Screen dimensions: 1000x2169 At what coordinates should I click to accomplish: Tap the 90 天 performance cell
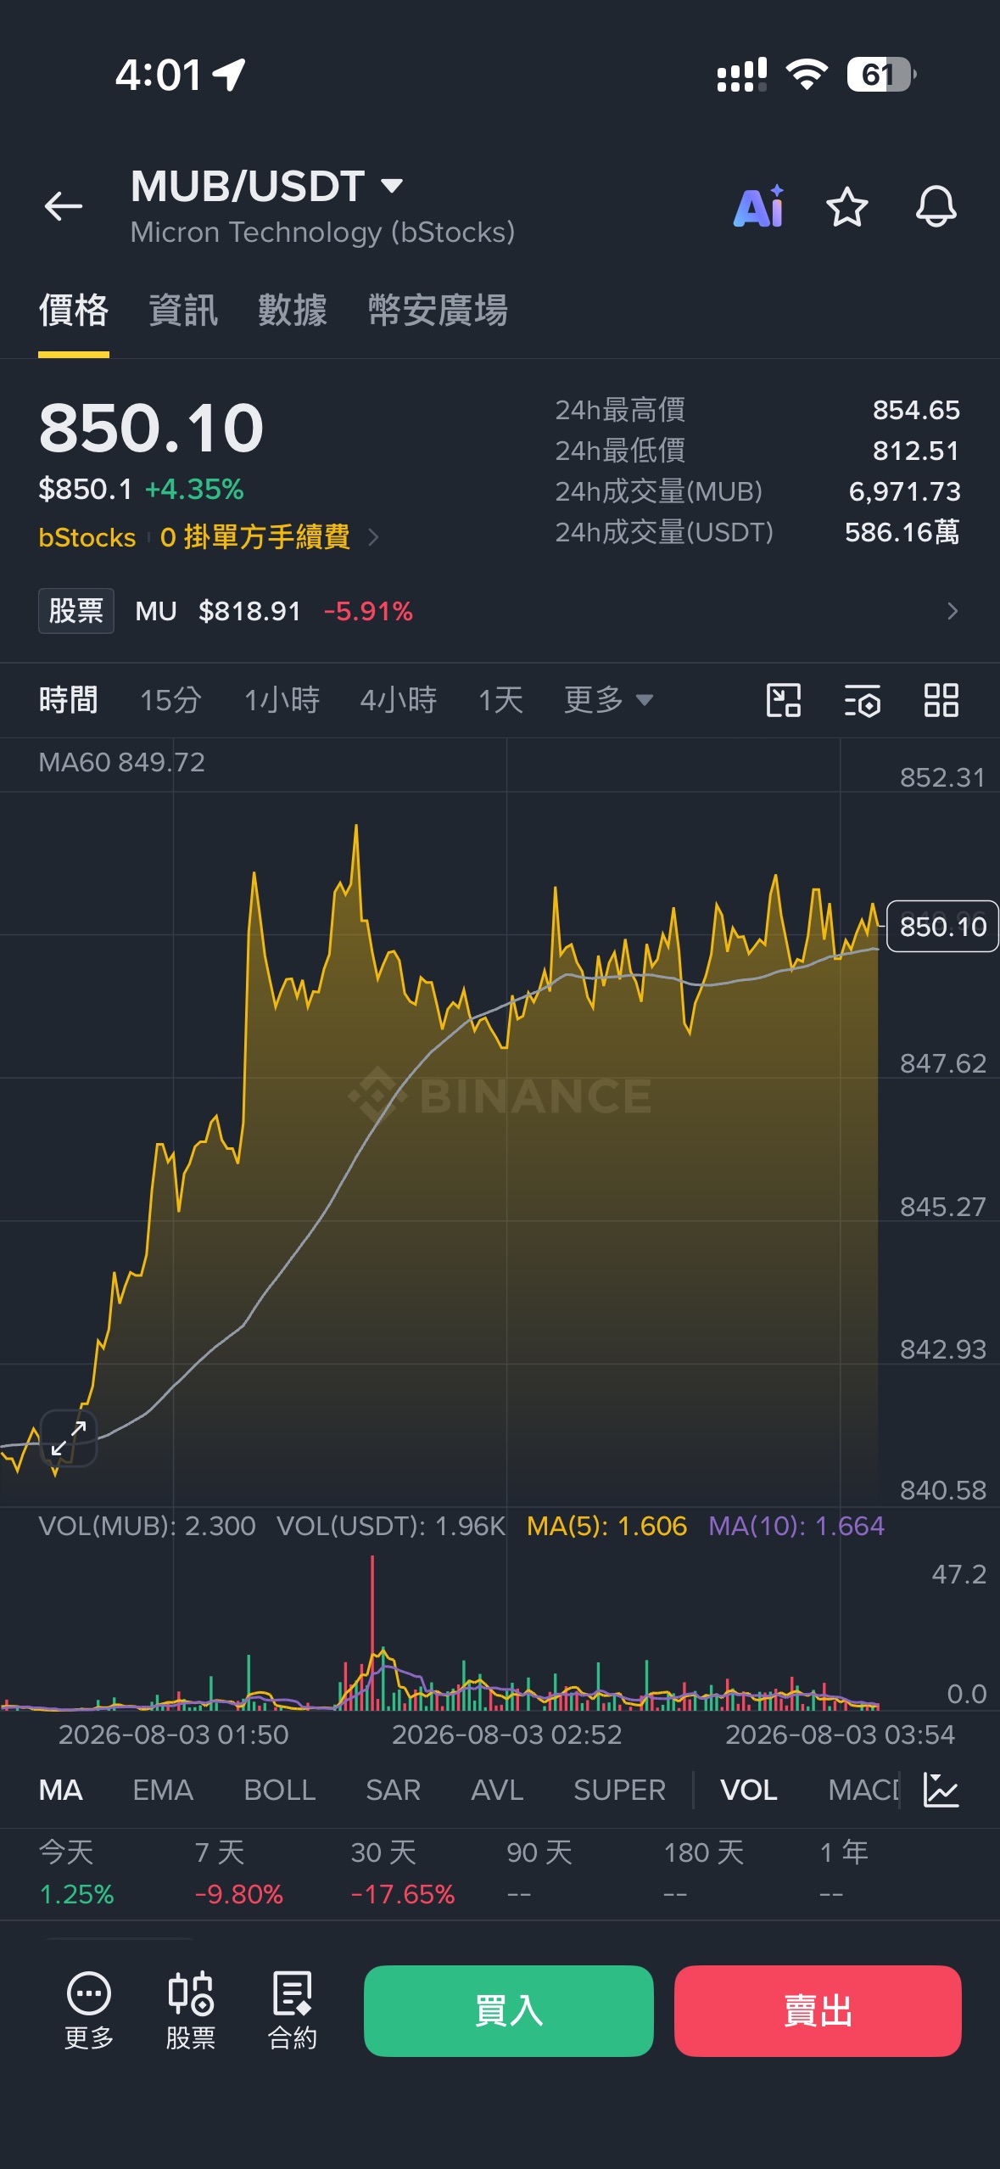pos(539,1873)
